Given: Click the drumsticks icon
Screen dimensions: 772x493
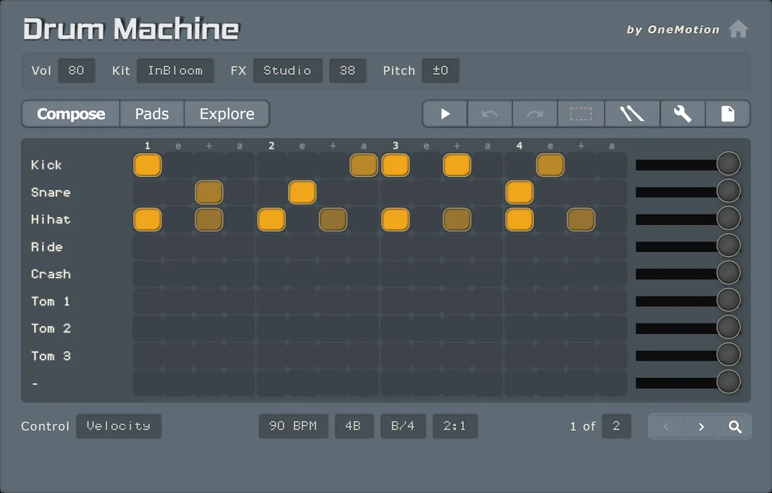Looking at the screenshot, I should pyautogui.click(x=632, y=114).
